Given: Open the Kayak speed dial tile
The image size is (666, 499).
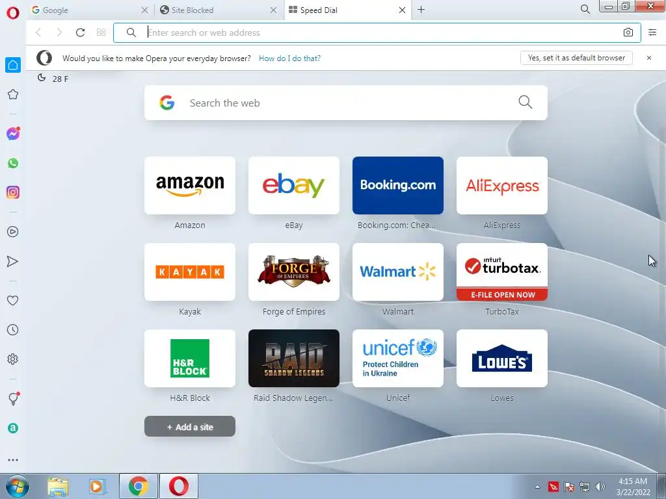Looking at the screenshot, I should click(x=190, y=272).
